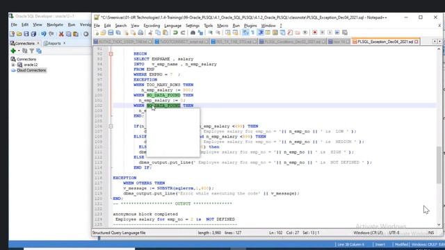445x250 pixels.
Task: Click Filter funnel icon in Connections panel
Action: pos(32,51)
